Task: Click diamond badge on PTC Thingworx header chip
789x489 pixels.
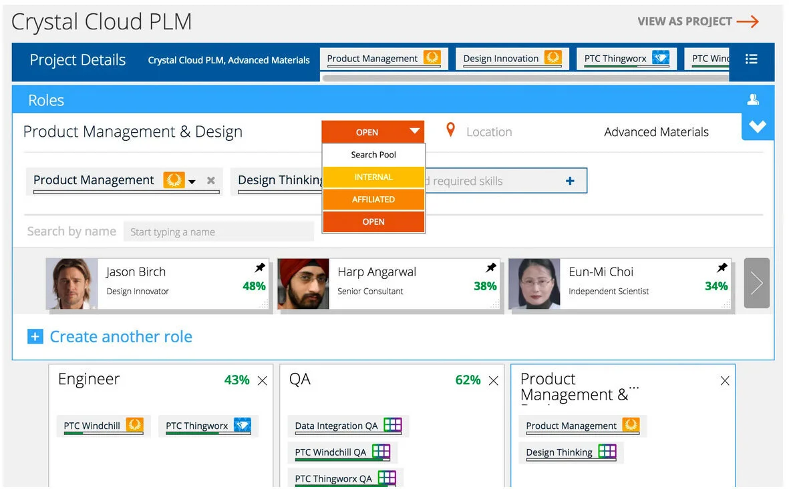Action: point(661,57)
